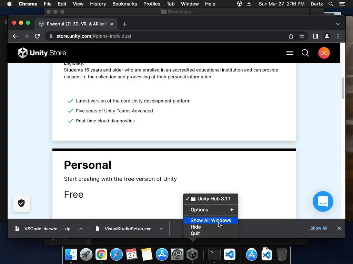The width and height of the screenshot is (353, 264).
Task: Open Chrome profile icon
Action: (x=327, y=36)
